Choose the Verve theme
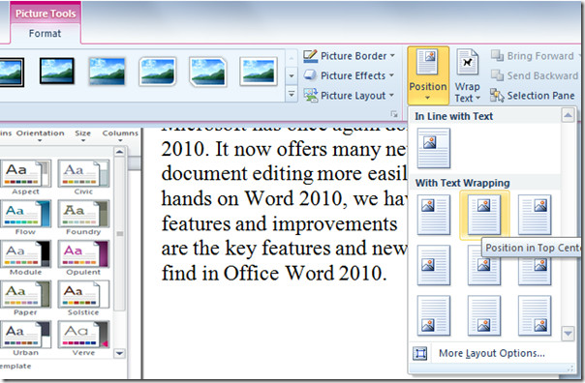The width and height of the screenshot is (585, 383). [83, 339]
